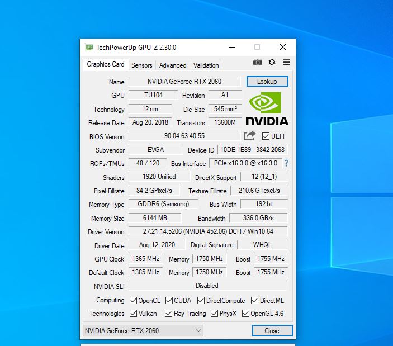Click the Device ID value field
Screen dimensions: 393x346
tap(252, 150)
